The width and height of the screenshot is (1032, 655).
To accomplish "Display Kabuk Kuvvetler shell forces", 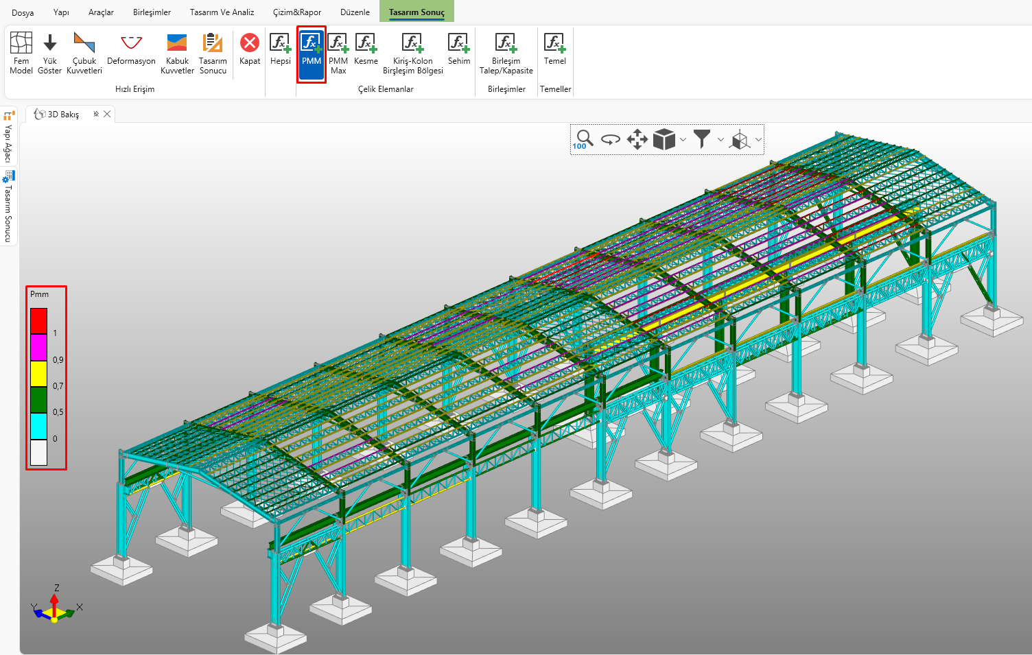I will (177, 53).
